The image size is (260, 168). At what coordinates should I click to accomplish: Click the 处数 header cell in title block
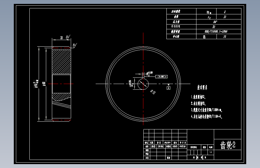151,143
